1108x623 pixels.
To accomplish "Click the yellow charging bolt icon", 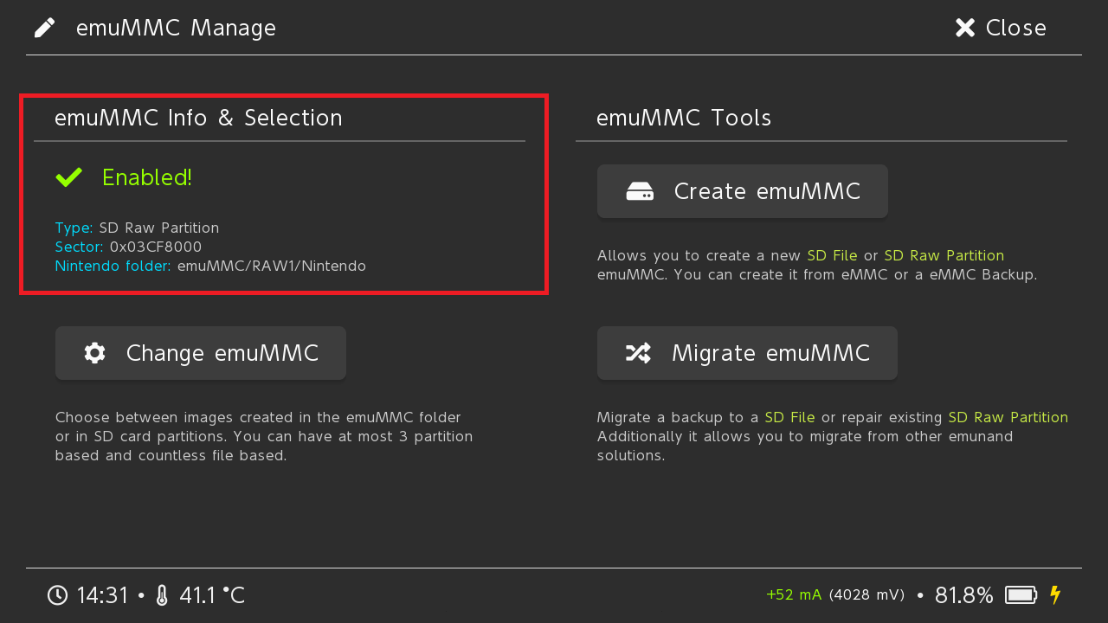I will 1054,595.
